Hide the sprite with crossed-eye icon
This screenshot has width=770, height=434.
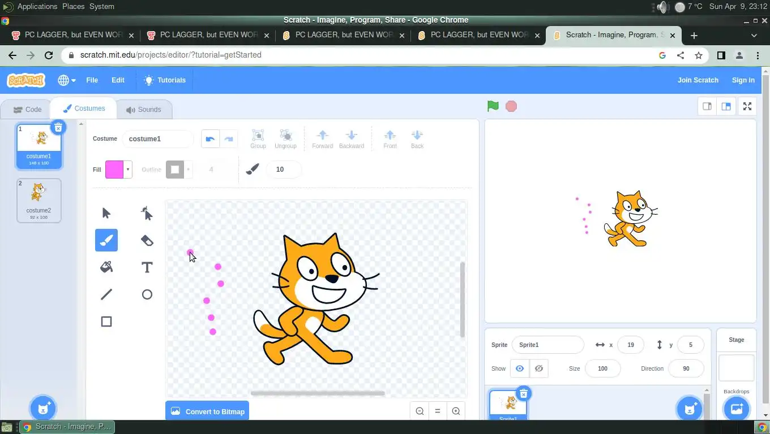tap(539, 368)
